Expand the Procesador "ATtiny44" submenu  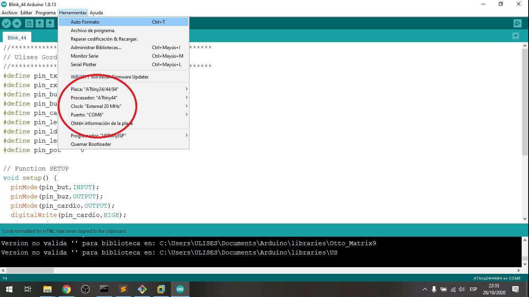[124, 98]
